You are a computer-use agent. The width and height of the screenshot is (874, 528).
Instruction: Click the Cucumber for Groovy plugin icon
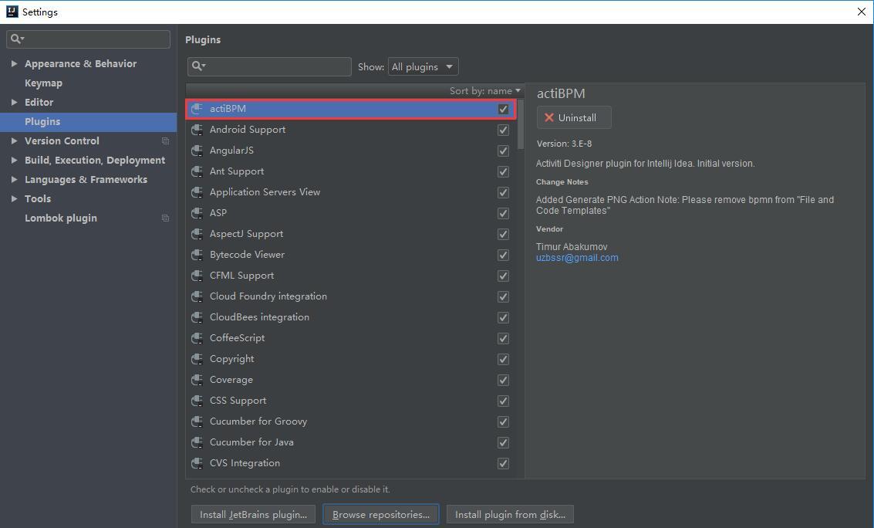[197, 421]
